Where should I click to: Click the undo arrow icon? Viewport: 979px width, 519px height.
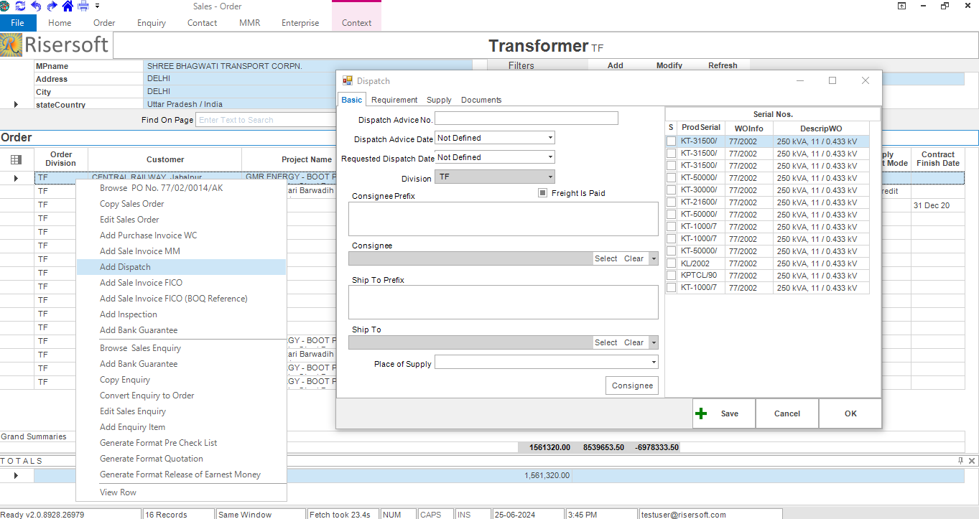point(36,6)
